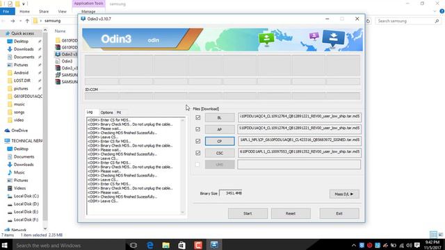Click the BL file path field
The height and width of the screenshot is (250, 445).
pos(300,117)
